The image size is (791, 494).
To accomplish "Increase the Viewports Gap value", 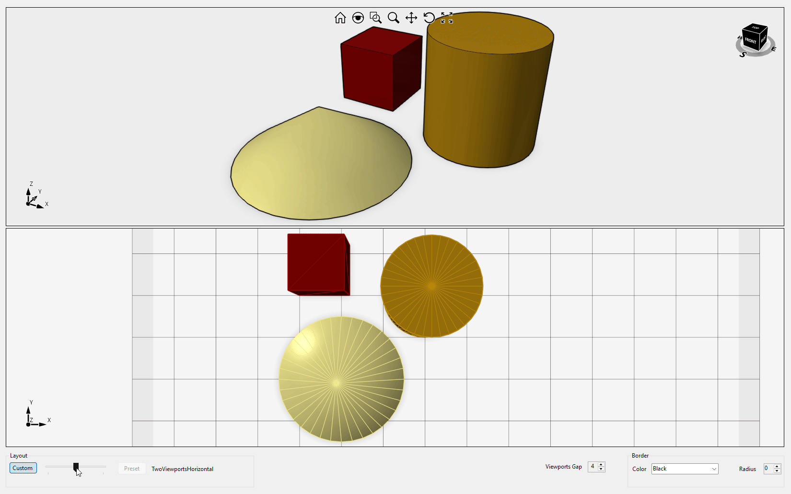I will [x=601, y=464].
